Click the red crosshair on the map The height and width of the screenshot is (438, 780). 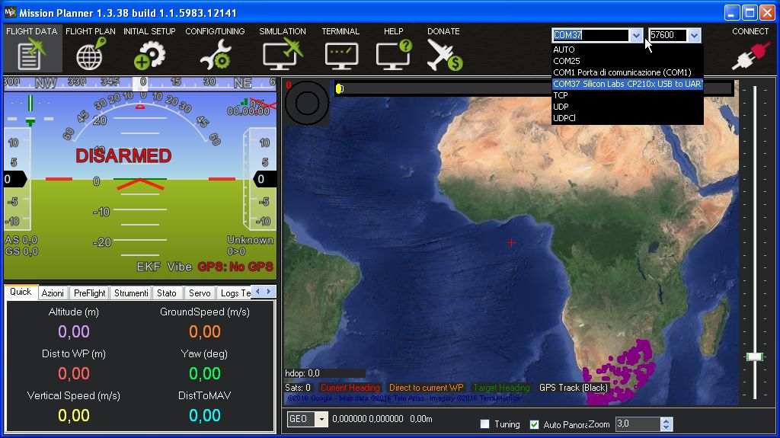(511, 243)
